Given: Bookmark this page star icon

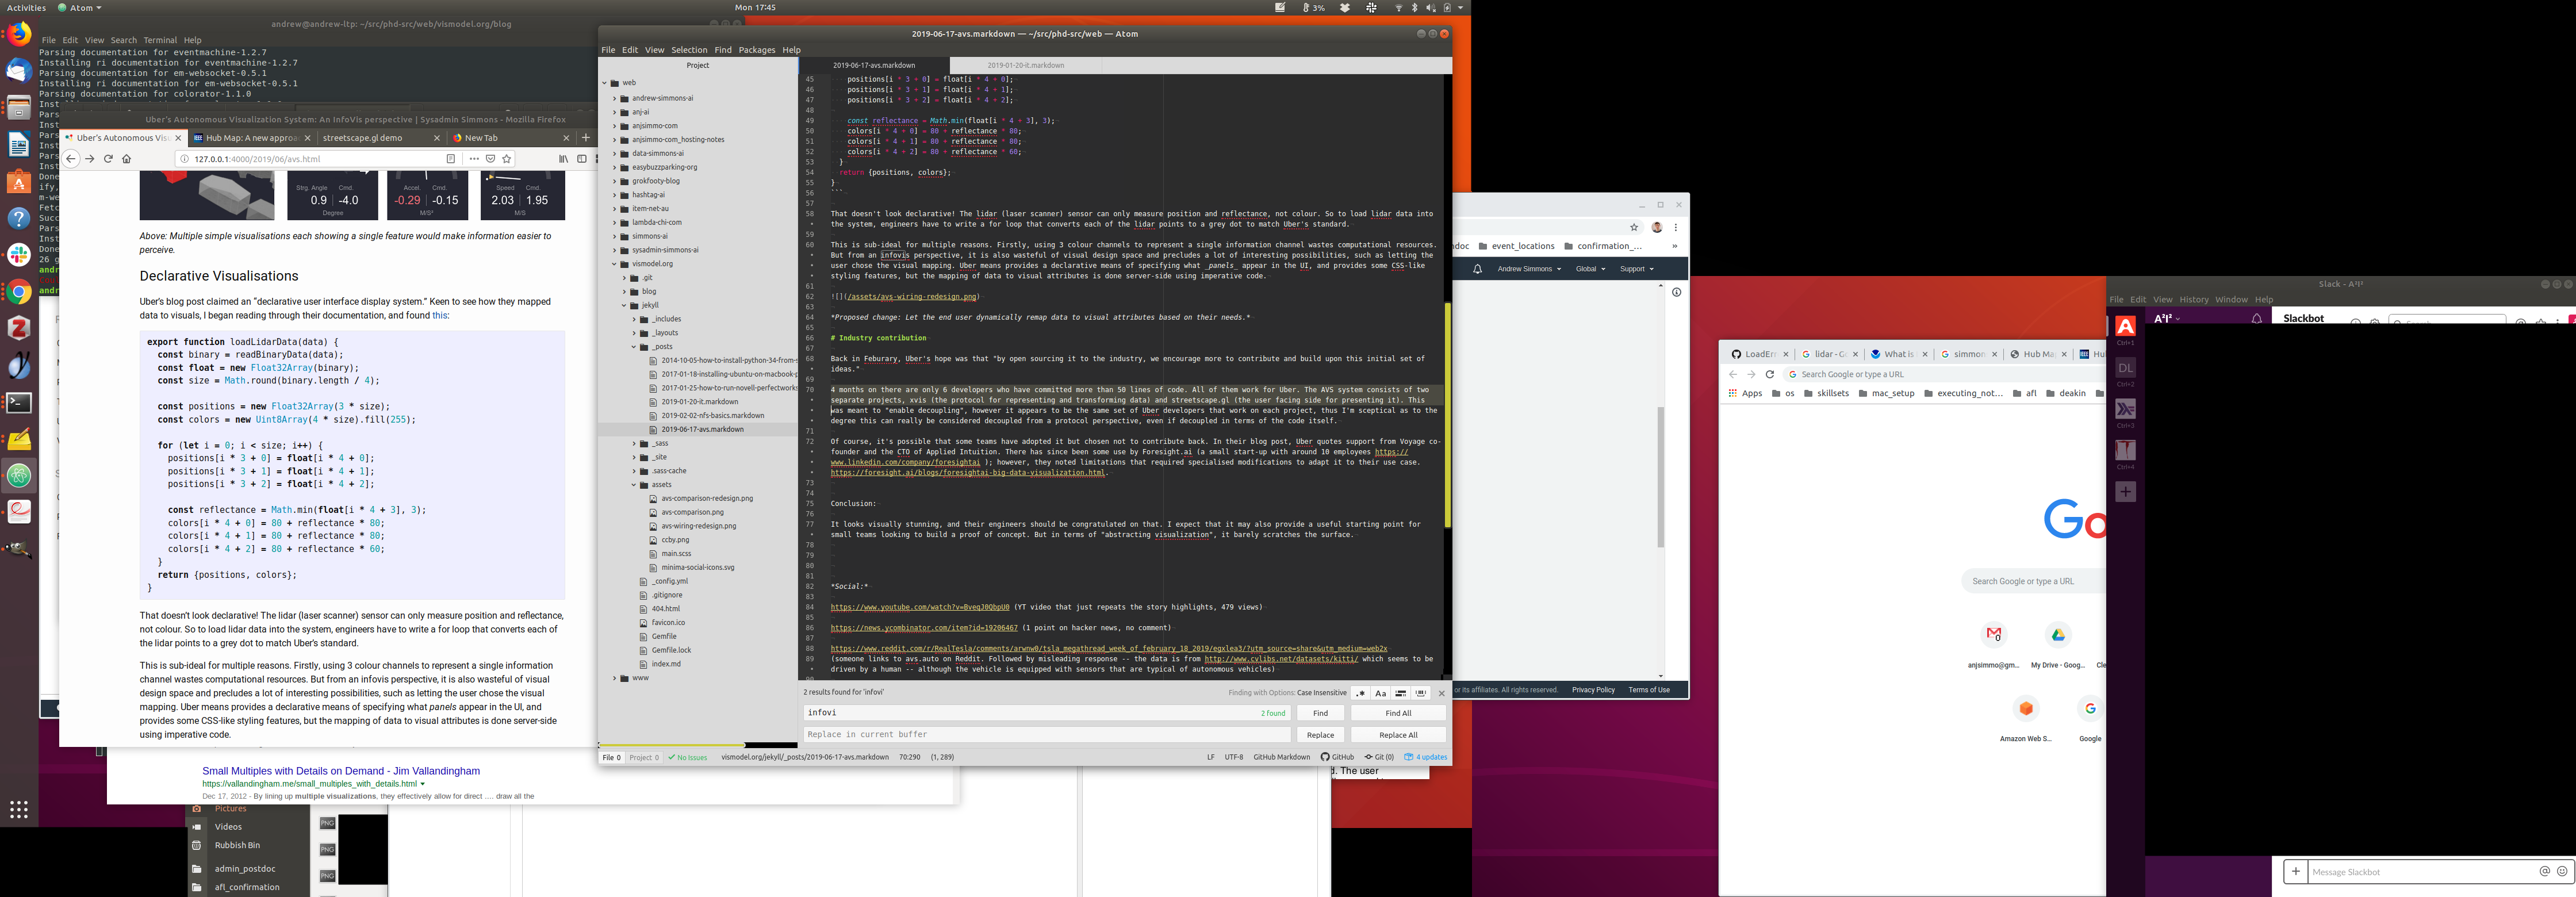Looking at the screenshot, I should point(507,159).
